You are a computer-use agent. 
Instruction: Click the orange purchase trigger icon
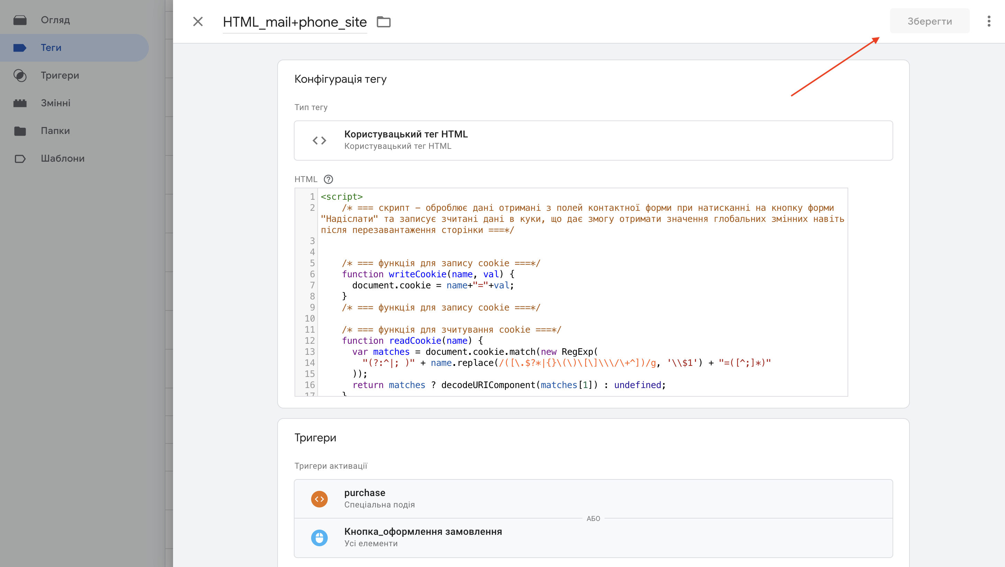coord(319,499)
